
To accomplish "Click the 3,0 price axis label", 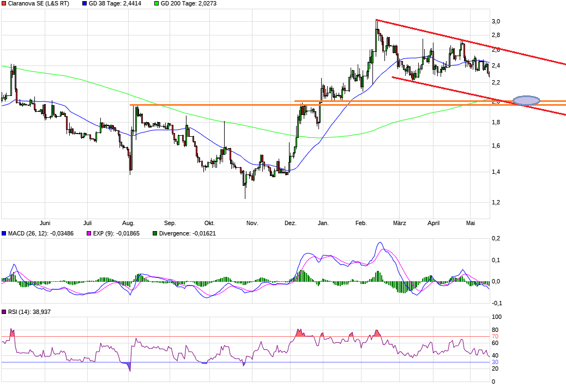I will [496, 21].
